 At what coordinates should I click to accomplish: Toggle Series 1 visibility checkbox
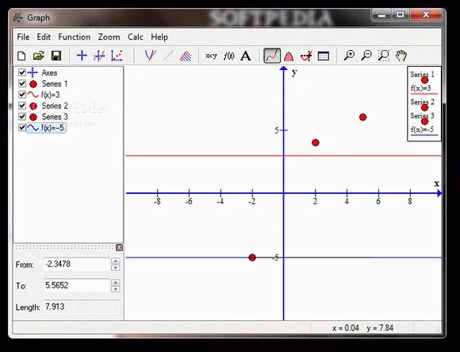[x=22, y=83]
